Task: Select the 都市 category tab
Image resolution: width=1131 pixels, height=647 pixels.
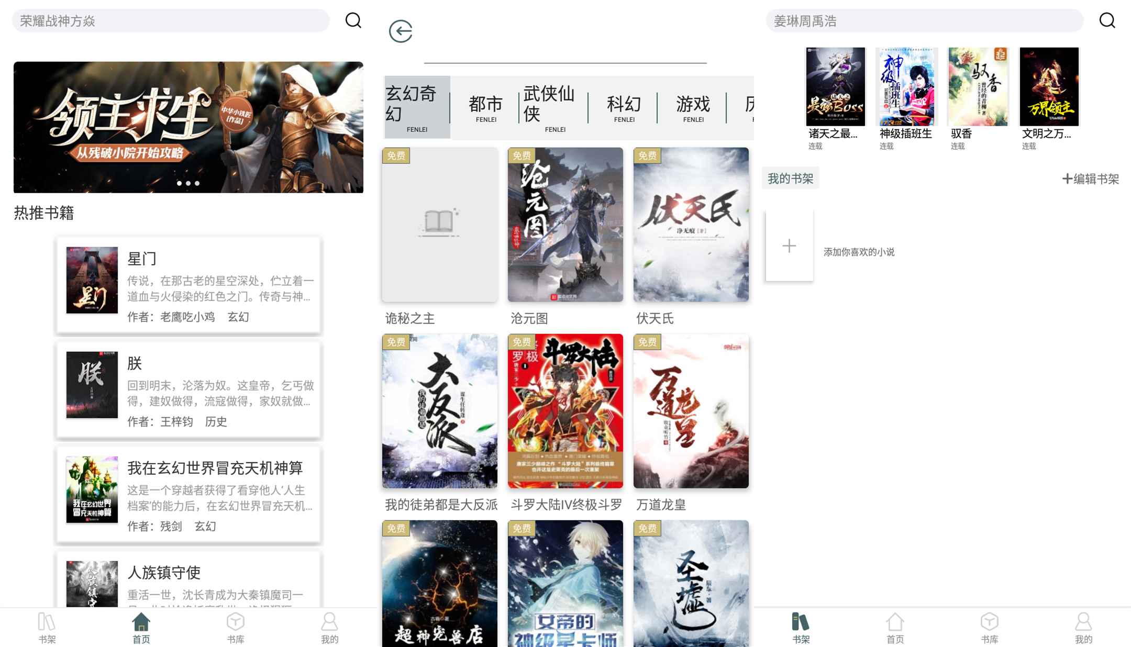Action: tap(485, 107)
